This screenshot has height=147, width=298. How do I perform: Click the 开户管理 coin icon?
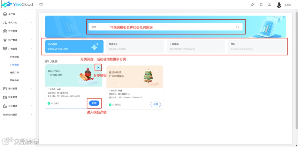tap(5, 31)
